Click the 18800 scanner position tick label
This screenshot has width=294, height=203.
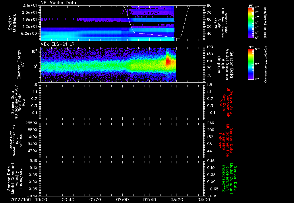click(x=31, y=130)
